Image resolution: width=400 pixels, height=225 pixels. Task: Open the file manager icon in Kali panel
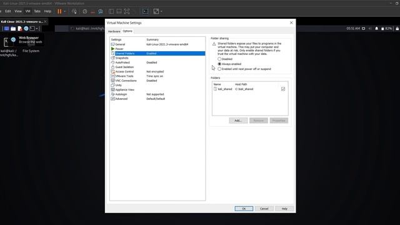13,29
